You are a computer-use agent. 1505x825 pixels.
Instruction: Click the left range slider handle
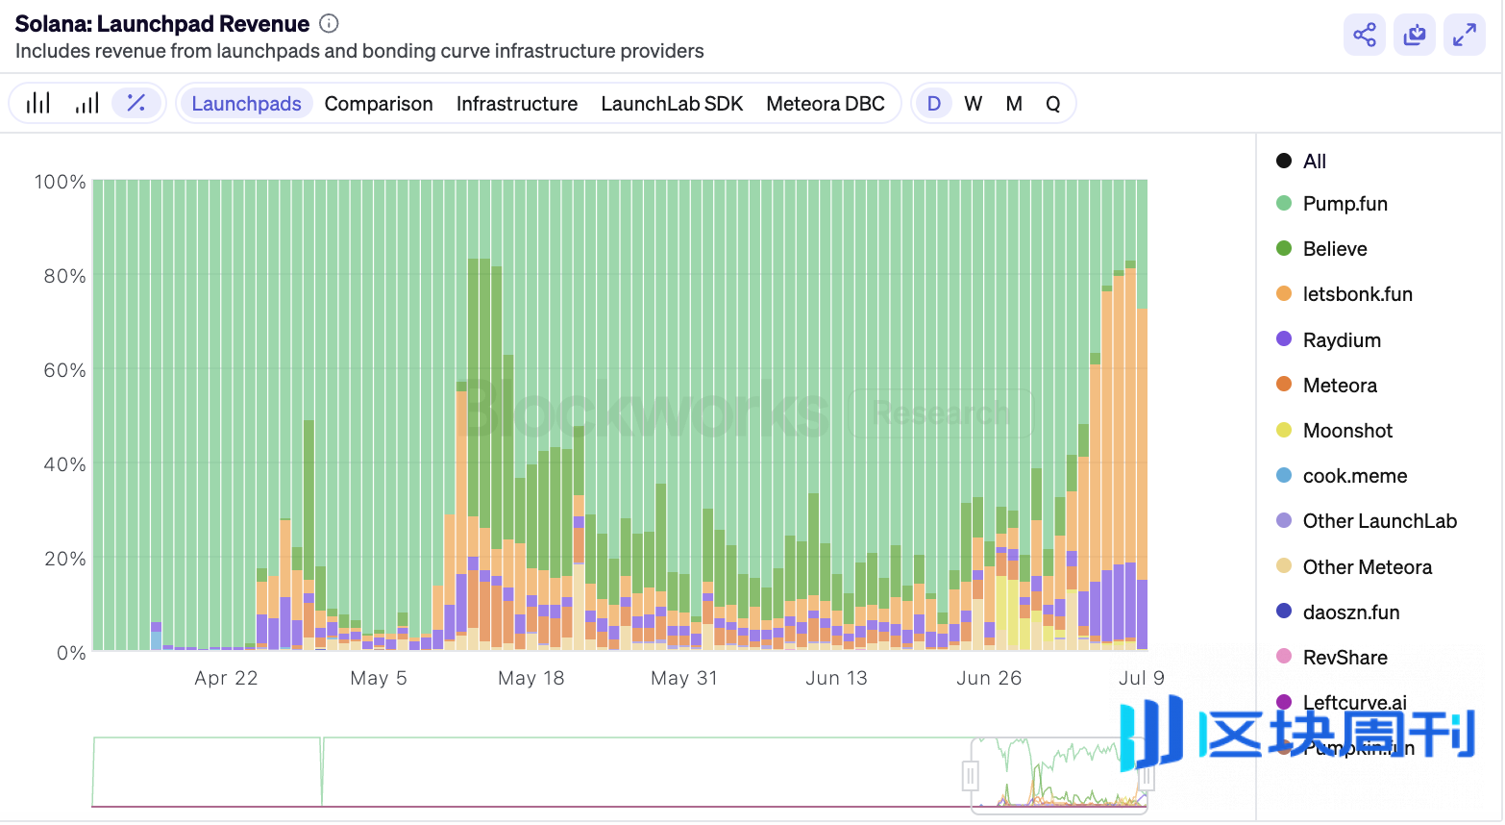pos(971,775)
